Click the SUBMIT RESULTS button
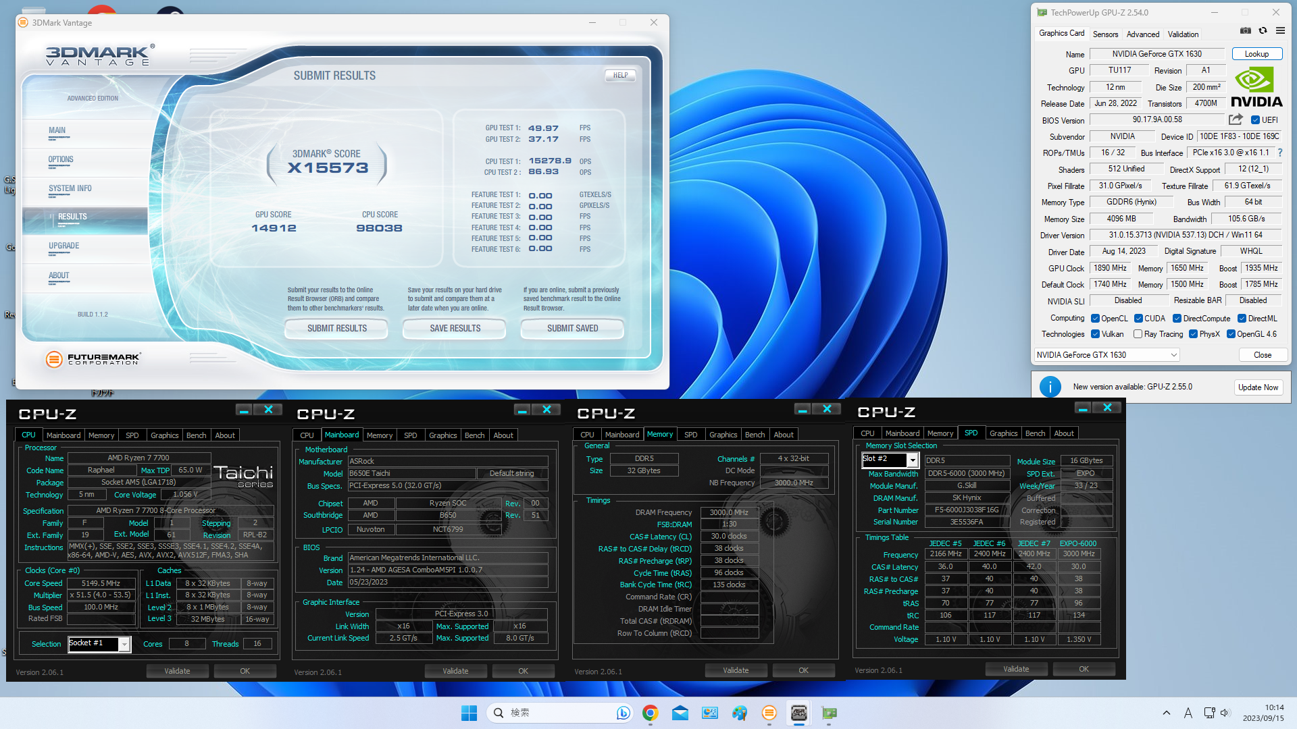Image resolution: width=1297 pixels, height=729 pixels. 337,329
